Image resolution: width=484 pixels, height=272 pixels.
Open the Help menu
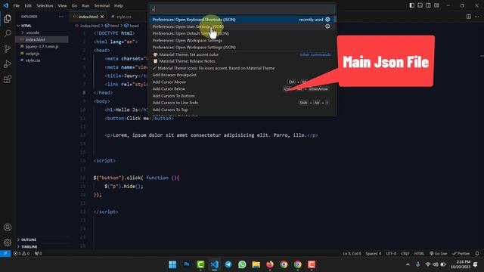pyautogui.click(x=119, y=5)
